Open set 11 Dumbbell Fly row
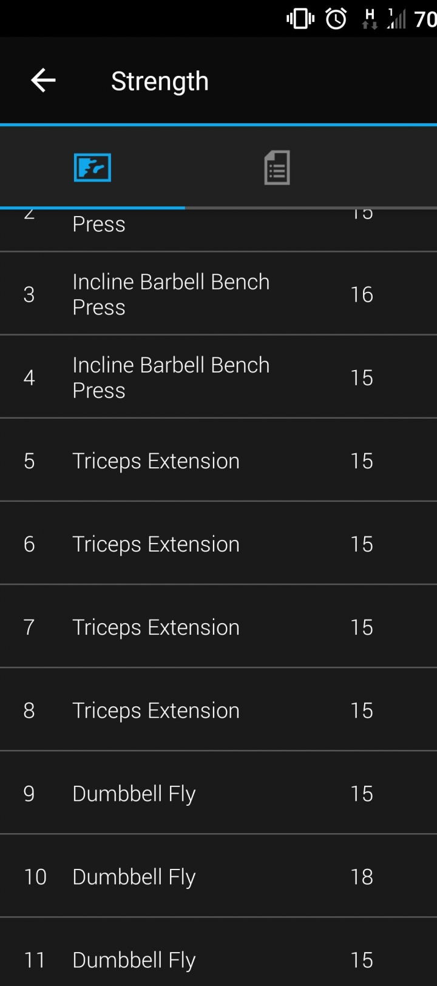 point(218,952)
